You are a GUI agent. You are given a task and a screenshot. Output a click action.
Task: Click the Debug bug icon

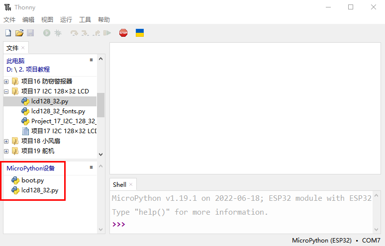[58, 33]
